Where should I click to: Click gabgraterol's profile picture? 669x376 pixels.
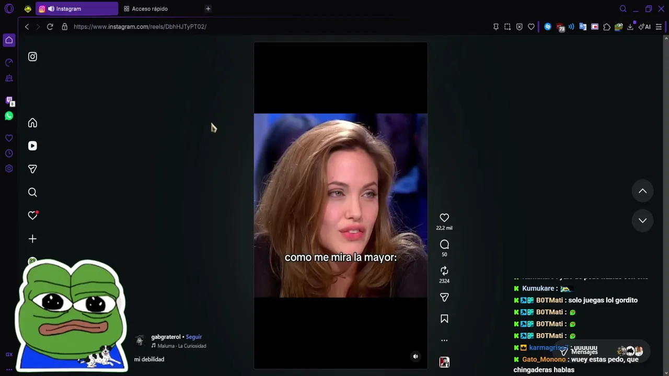(140, 340)
